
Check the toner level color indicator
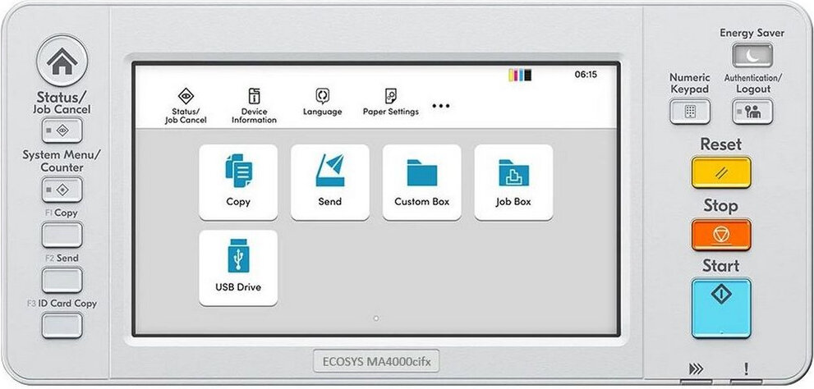(520, 76)
